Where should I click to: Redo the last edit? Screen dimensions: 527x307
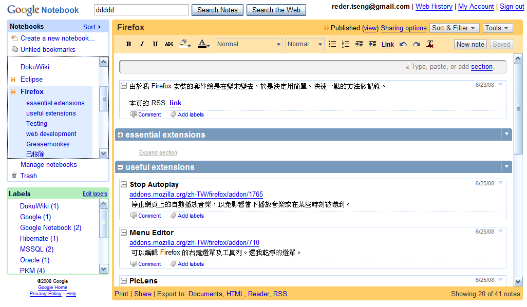pyautogui.click(x=417, y=44)
